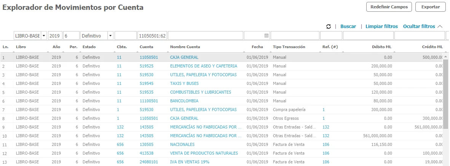
Task: Click the Buscar link
Action: coord(348,27)
